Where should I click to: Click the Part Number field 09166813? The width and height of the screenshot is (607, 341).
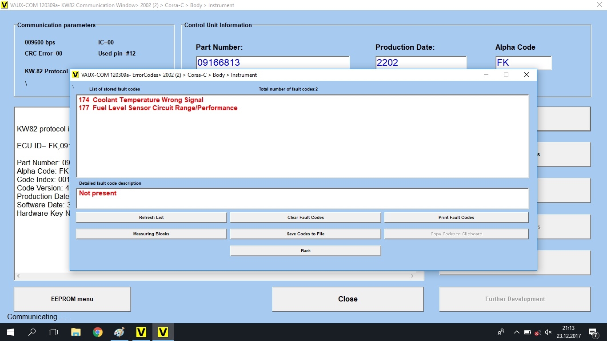point(273,63)
